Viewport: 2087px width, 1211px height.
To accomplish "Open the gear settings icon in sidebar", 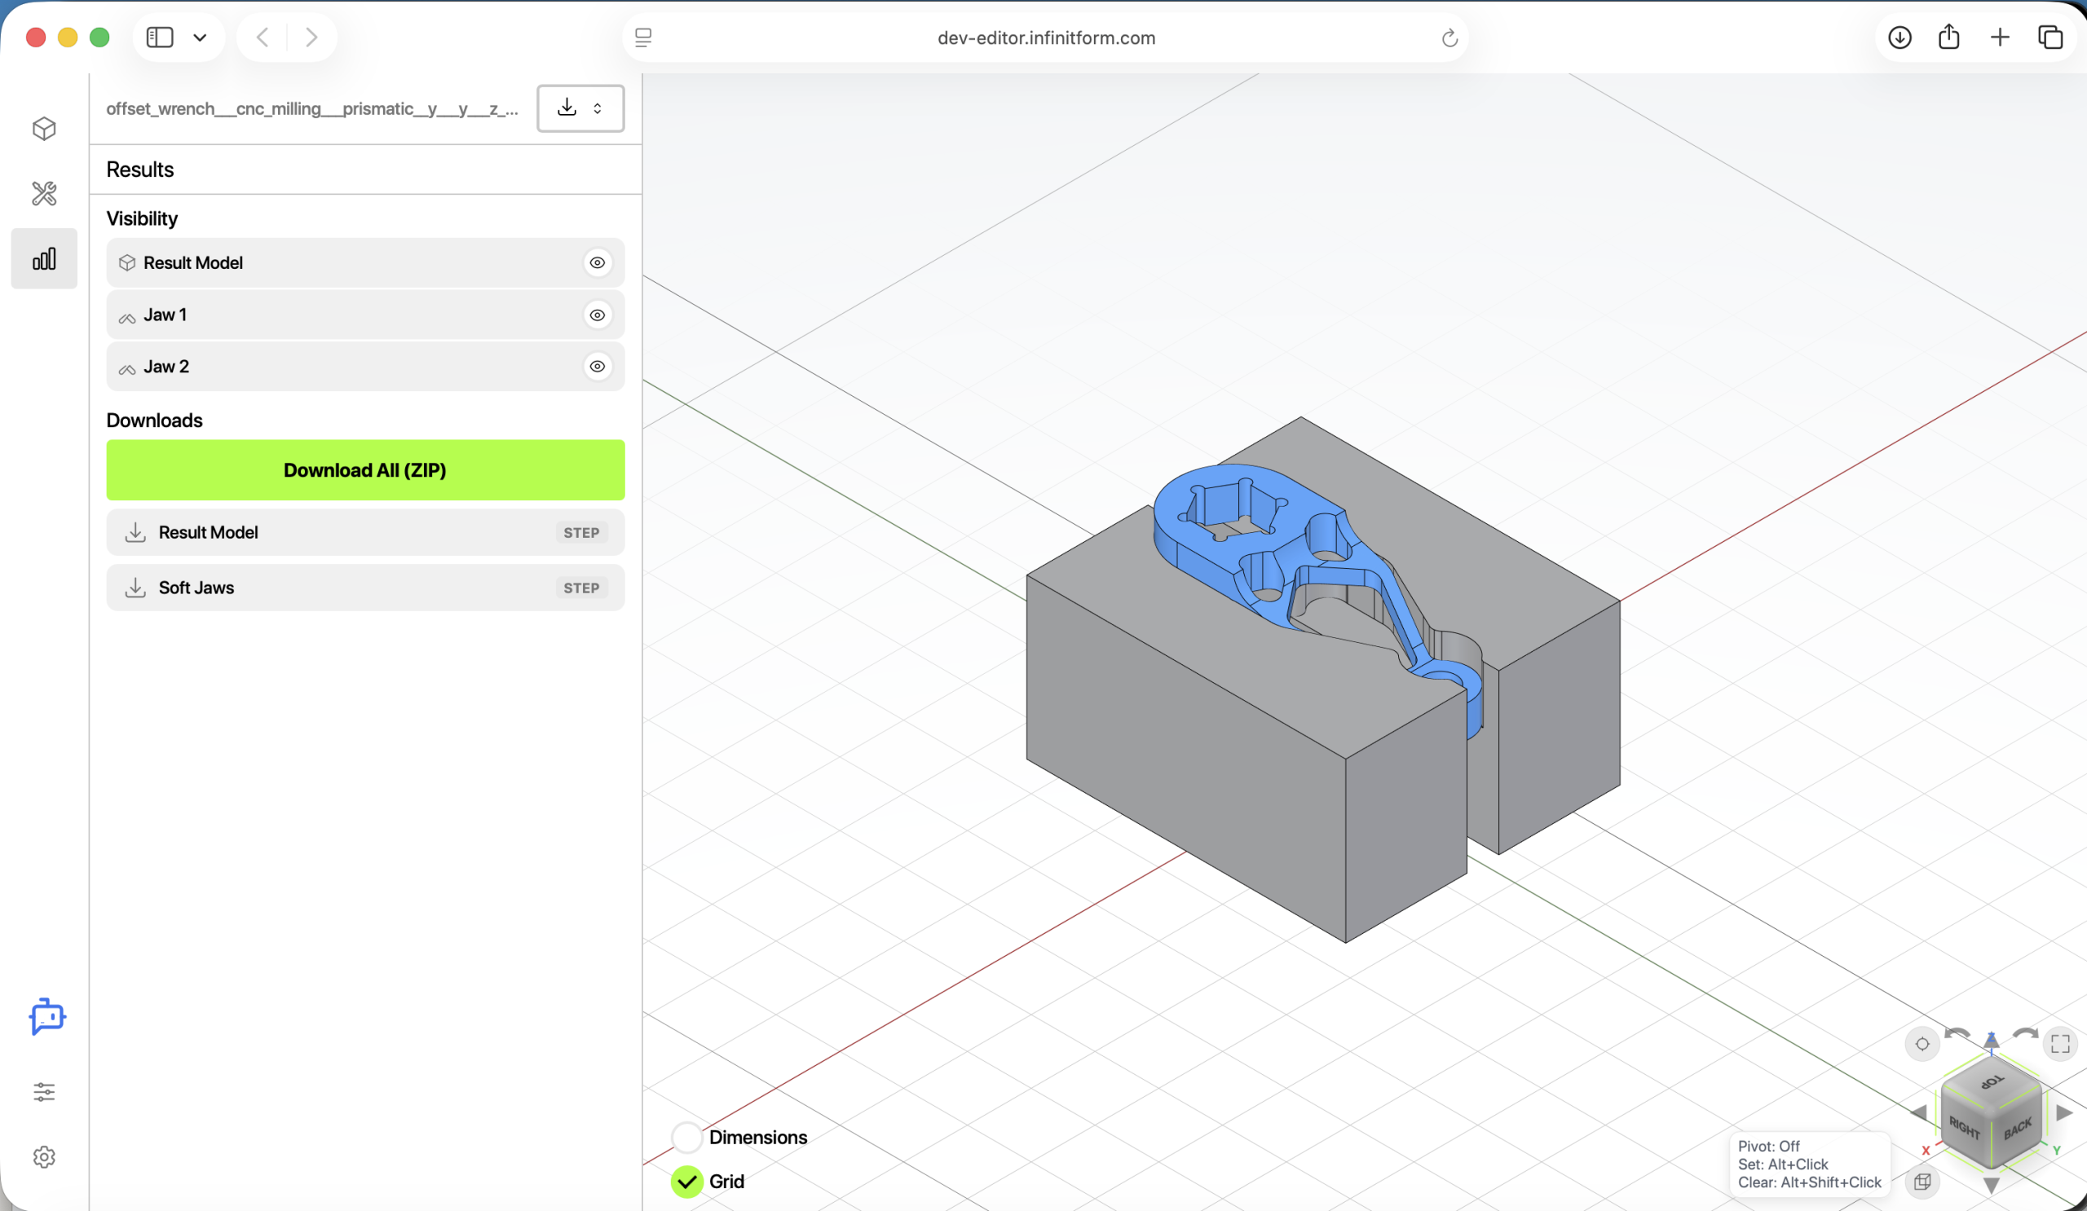I will (x=44, y=1156).
